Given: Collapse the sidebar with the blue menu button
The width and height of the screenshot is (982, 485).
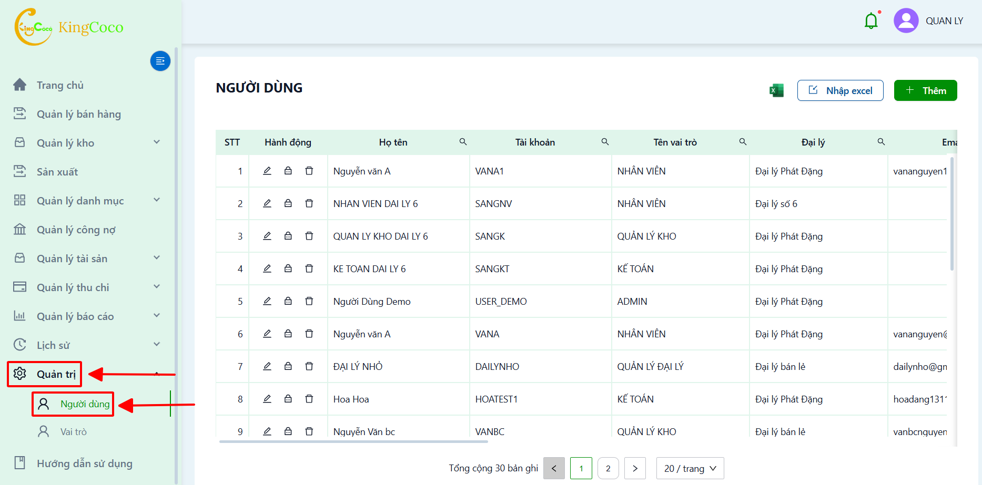Looking at the screenshot, I should (160, 61).
